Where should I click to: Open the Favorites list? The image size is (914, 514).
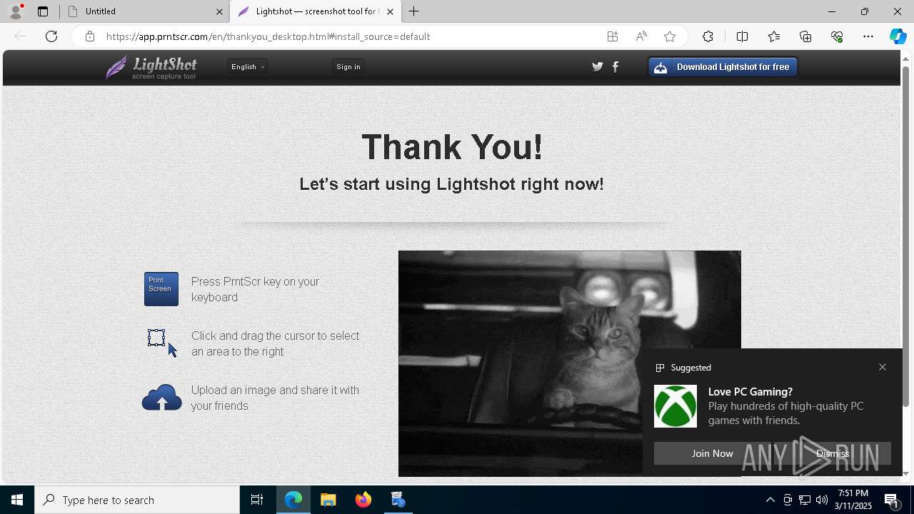[774, 36]
